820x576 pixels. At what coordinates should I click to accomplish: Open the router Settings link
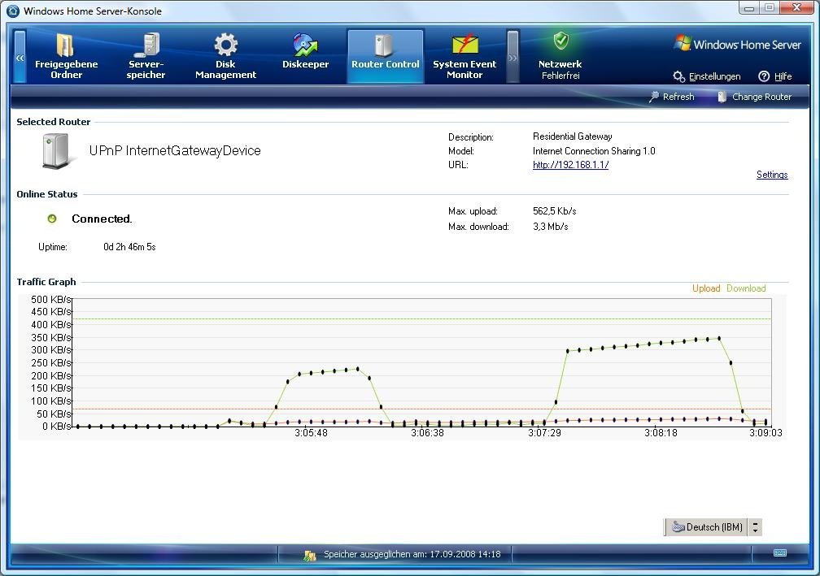coord(772,175)
